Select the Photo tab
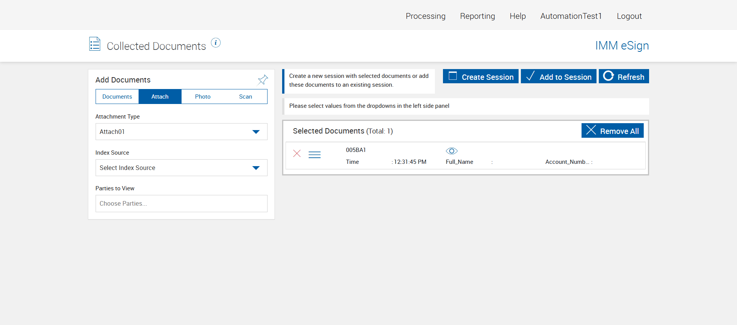Viewport: 737px width, 325px height. pyautogui.click(x=203, y=97)
